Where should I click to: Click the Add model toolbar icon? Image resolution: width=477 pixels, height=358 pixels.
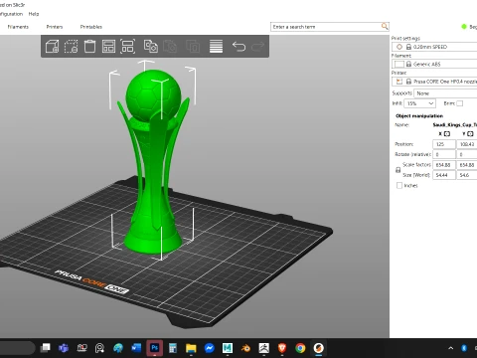[x=52, y=47]
